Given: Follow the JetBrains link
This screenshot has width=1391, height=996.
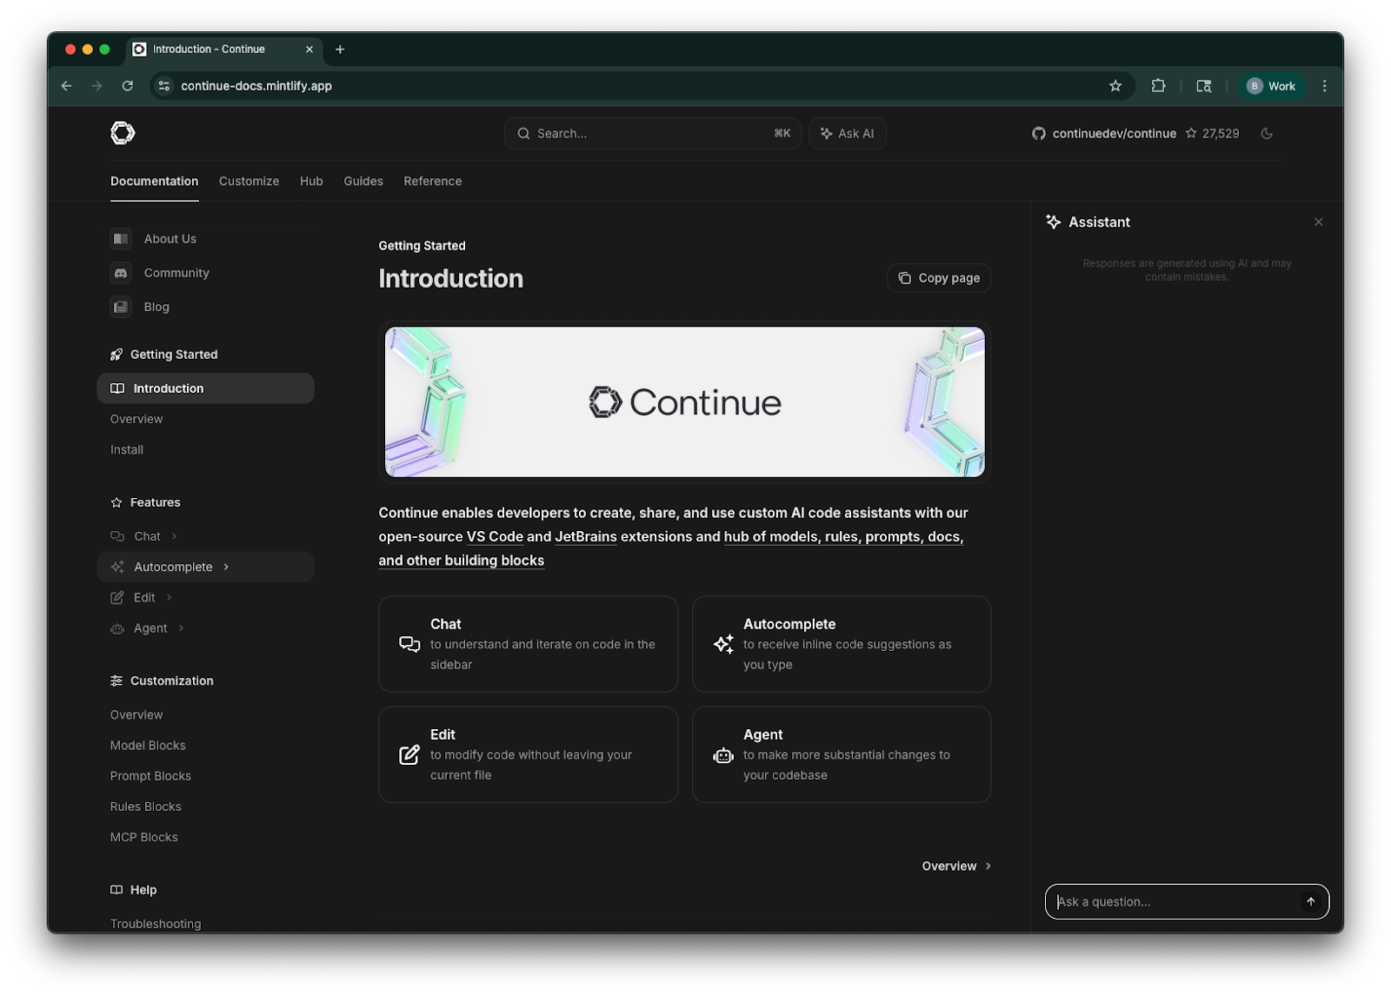Looking at the screenshot, I should (586, 536).
